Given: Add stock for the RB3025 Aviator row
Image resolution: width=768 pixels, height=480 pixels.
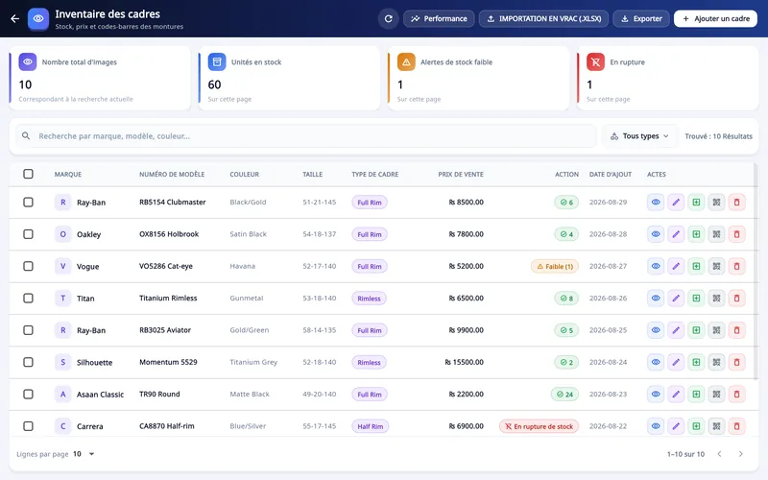Looking at the screenshot, I should [696, 330].
